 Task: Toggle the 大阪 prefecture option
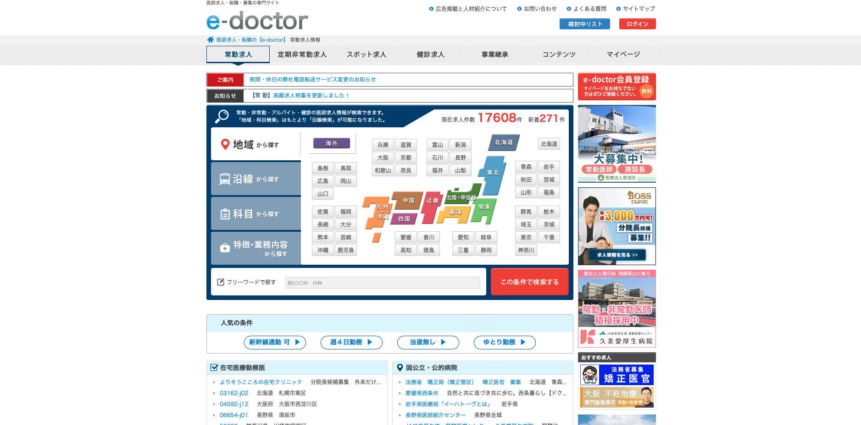(383, 158)
